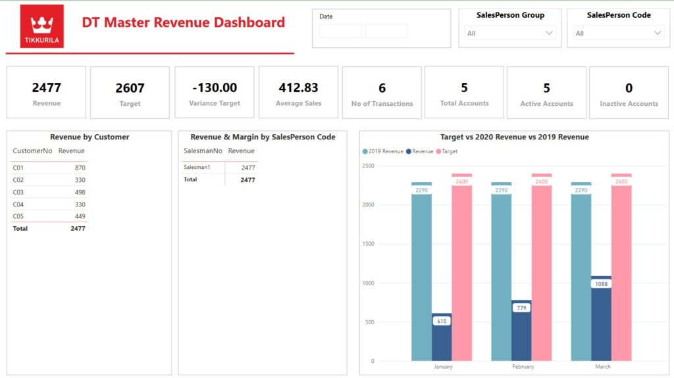Expand the SalesPerson Code dropdown
This screenshot has height=378, width=674.
[619, 34]
